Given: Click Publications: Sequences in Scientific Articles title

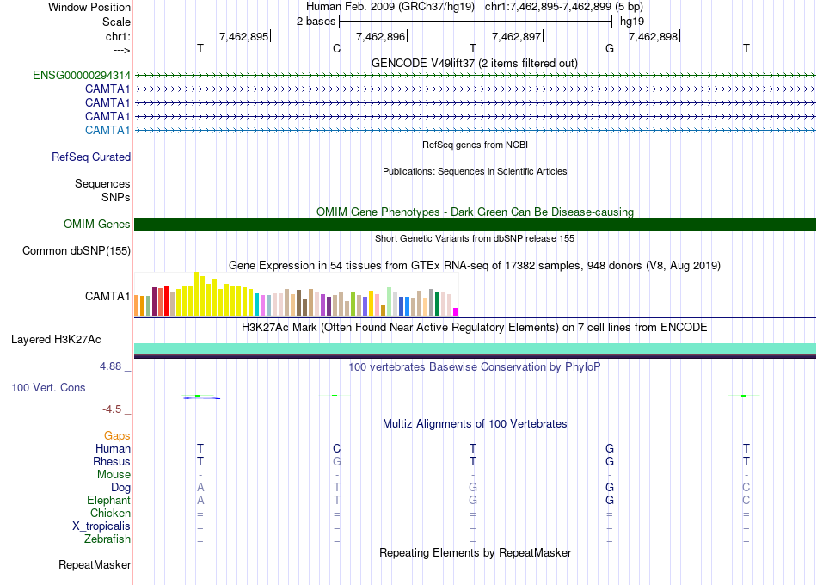Looking at the screenshot, I should [x=475, y=171].
